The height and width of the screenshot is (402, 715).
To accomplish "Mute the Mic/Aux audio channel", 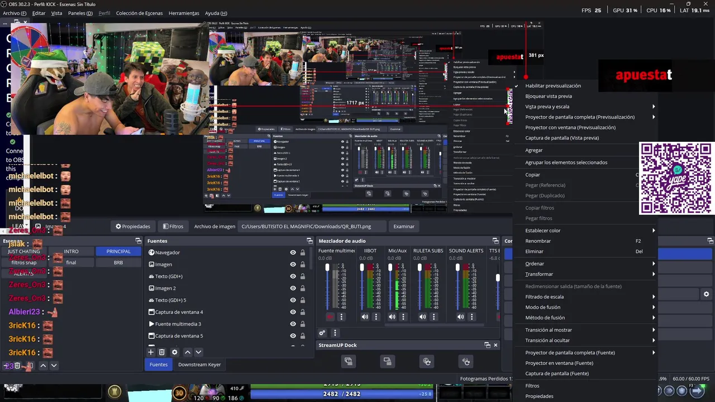I will 392,317.
